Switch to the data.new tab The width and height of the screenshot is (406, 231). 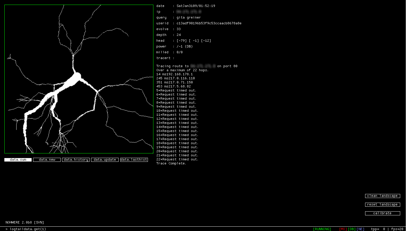click(x=47, y=160)
